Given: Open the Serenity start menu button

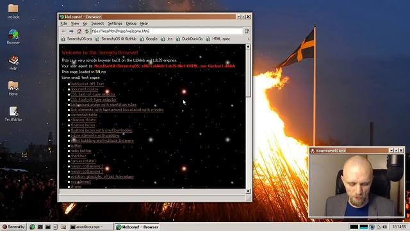Looking at the screenshot, I should [x=13, y=227].
